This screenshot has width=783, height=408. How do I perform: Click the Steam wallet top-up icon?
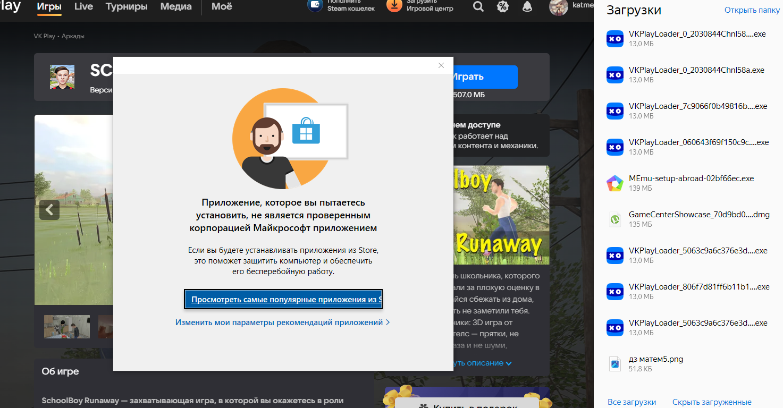tap(315, 5)
